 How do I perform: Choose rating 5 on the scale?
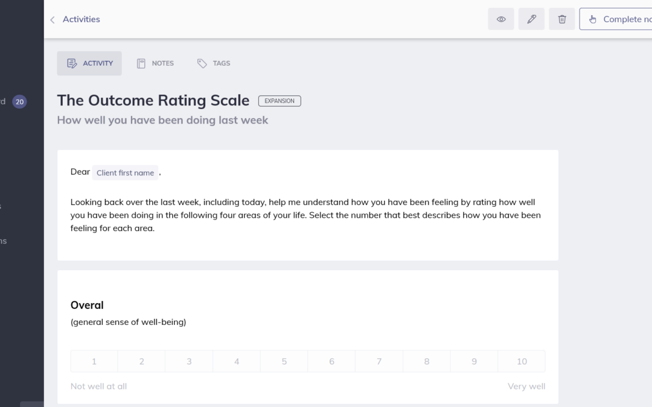(284, 361)
